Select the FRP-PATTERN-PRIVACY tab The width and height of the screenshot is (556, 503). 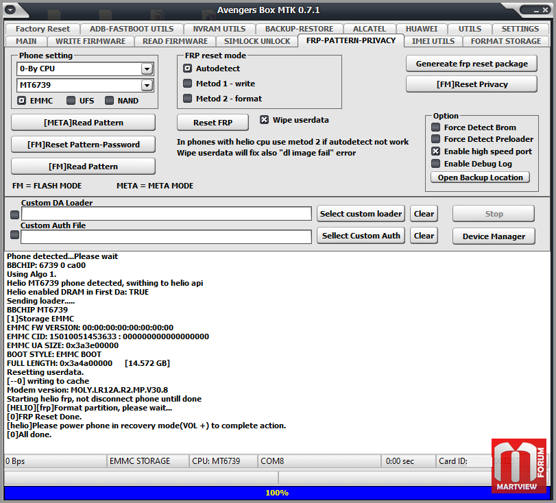point(351,40)
